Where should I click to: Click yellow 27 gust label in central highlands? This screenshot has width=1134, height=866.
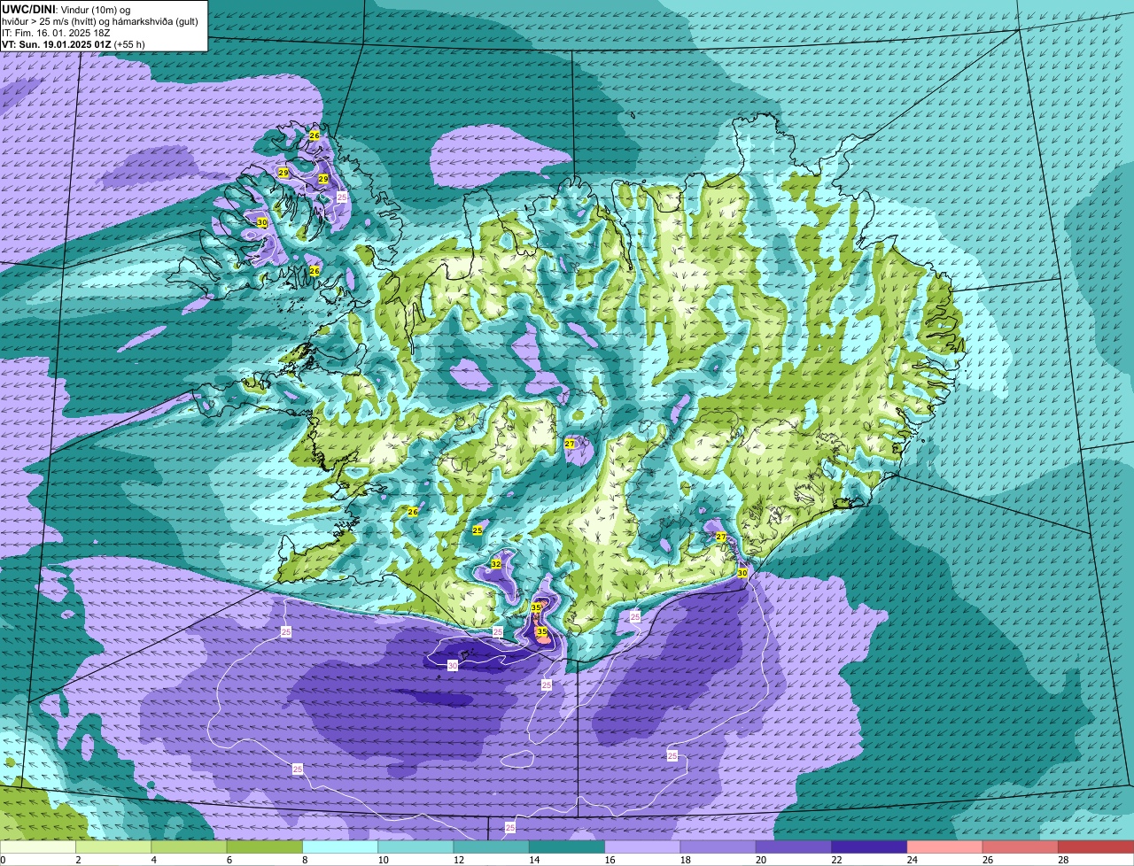point(570,444)
